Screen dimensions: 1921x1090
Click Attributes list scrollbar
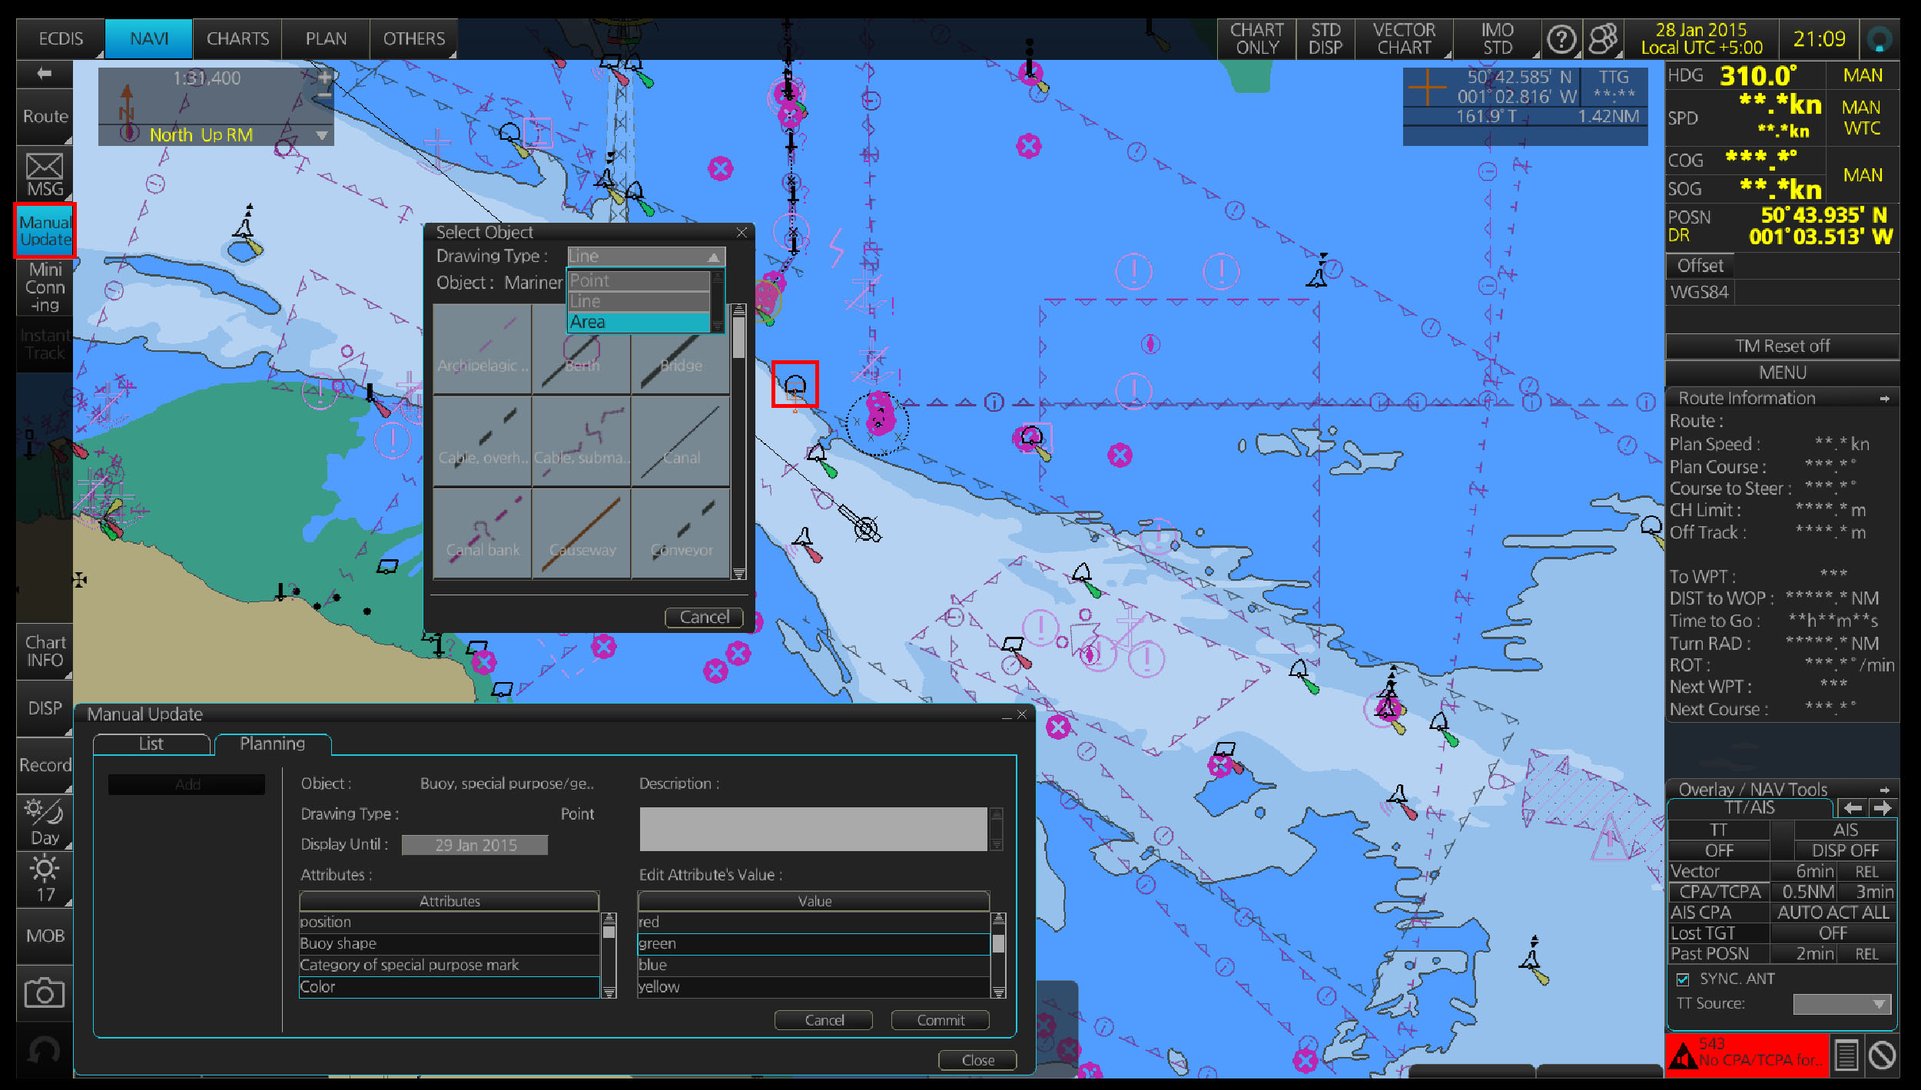[609, 955]
